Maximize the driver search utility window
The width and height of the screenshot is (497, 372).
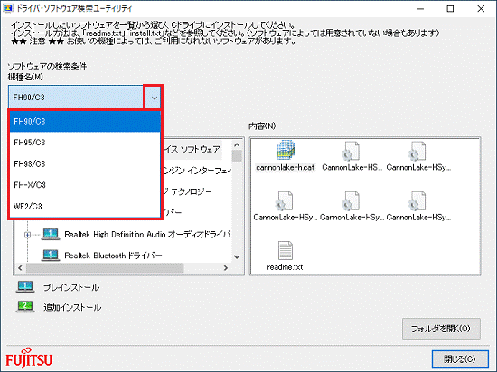pyautogui.click(x=450, y=8)
